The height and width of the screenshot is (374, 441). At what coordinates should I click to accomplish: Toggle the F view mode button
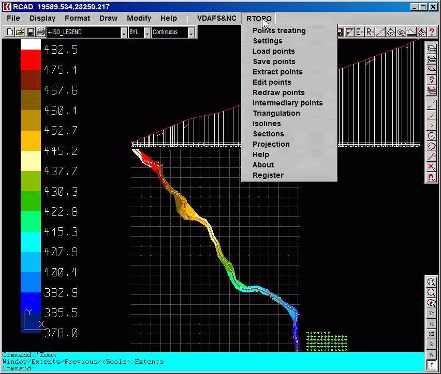click(431, 365)
